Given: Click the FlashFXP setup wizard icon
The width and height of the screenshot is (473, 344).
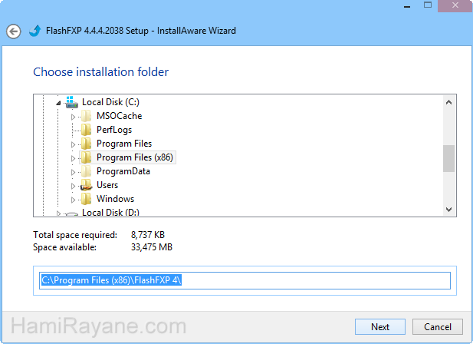Looking at the screenshot, I should click(34, 31).
